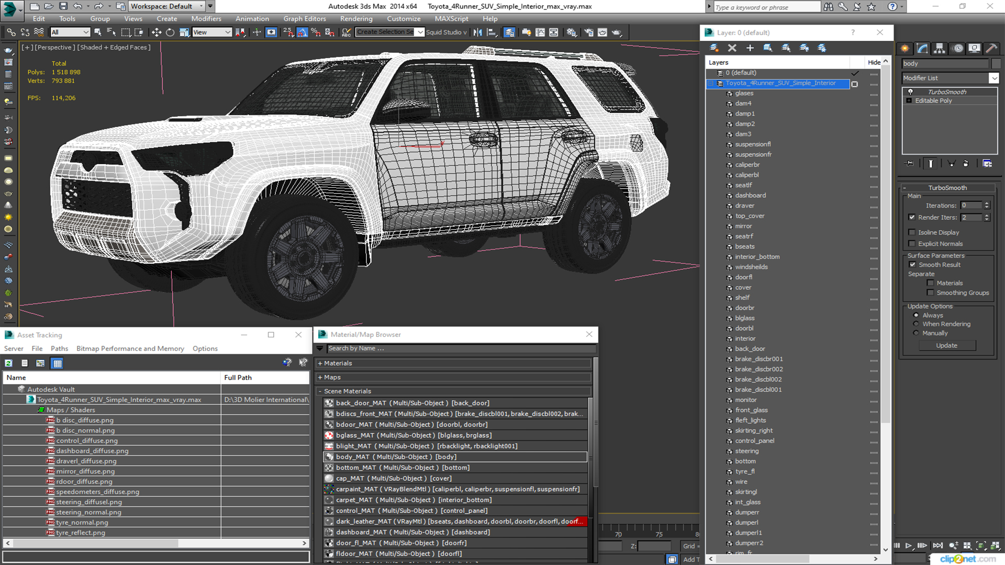1005x565 pixels.
Task: Create new layer icon in Layer dialog
Action: tap(714, 48)
